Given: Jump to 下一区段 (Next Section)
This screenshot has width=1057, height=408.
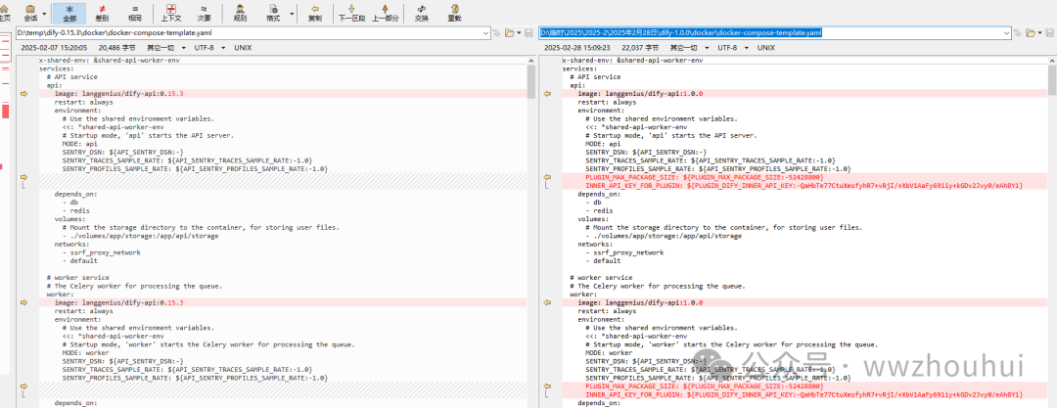Looking at the screenshot, I should [x=350, y=12].
